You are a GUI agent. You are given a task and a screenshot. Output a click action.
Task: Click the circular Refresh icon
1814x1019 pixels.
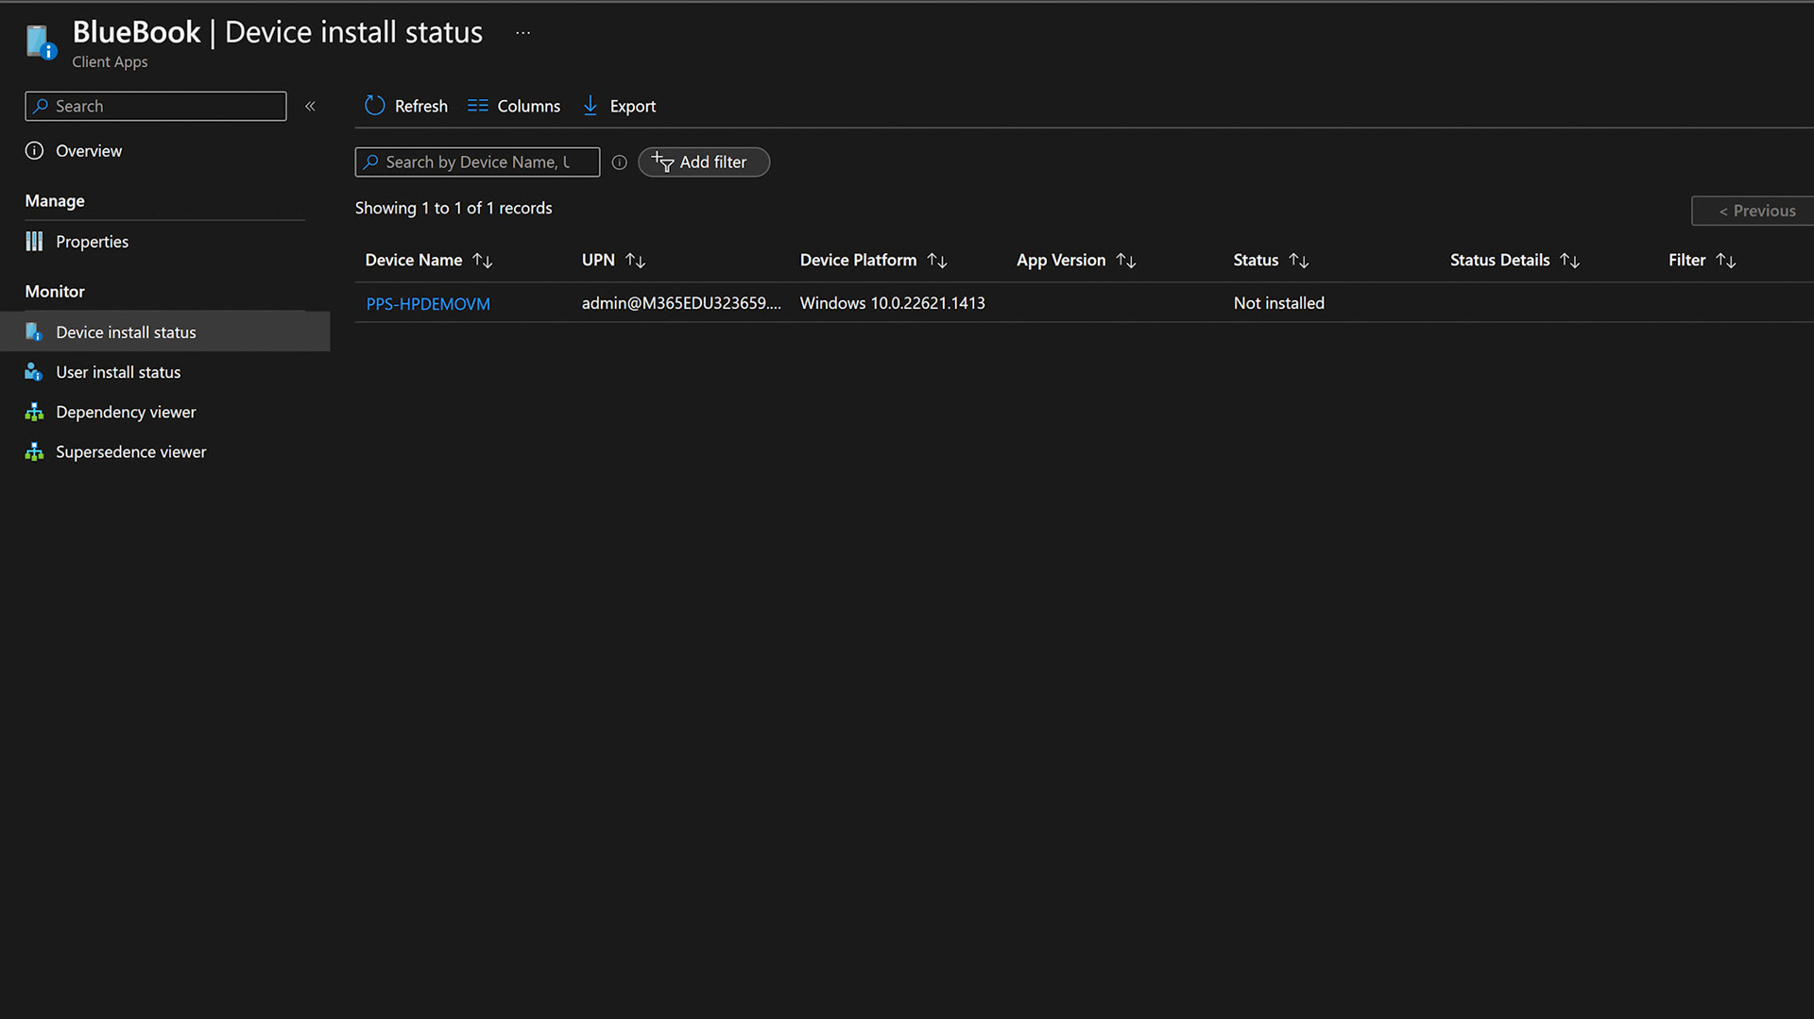(375, 106)
